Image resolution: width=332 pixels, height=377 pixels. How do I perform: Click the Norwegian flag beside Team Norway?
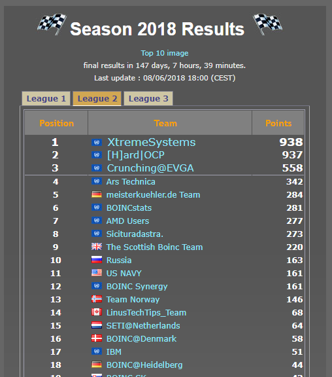[x=97, y=299]
